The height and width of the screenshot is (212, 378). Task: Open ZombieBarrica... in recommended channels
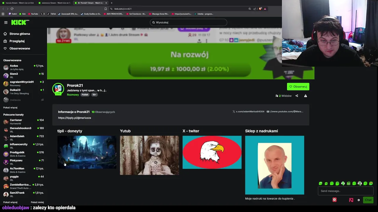(23, 186)
